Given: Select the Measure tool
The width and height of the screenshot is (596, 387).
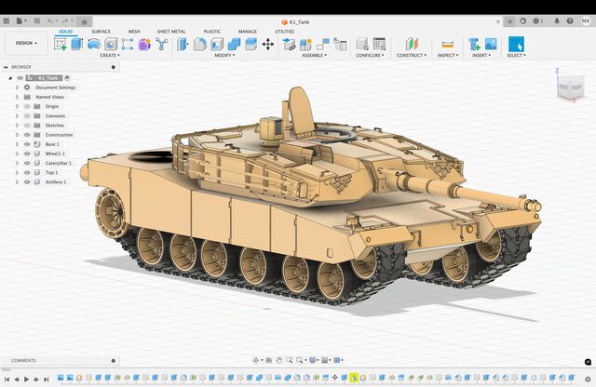Looking at the screenshot, I should (447, 45).
